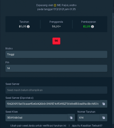
Task: Open user profile PaijoLondho
Action: coord(67,5)
